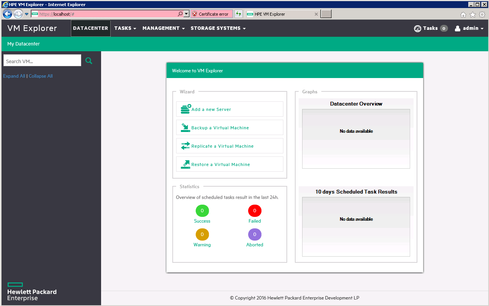
Task: Open the recent pages dropdown arrow
Action: [27, 14]
